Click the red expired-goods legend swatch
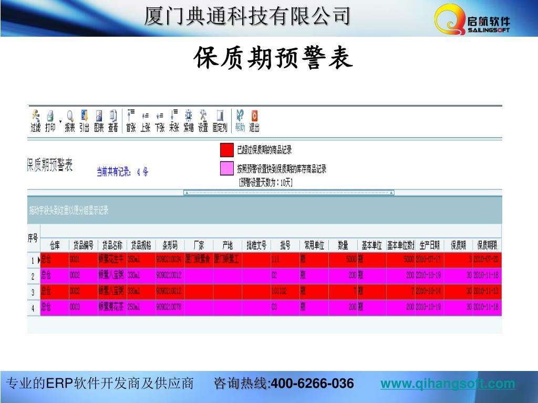The image size is (538, 403). (227, 150)
